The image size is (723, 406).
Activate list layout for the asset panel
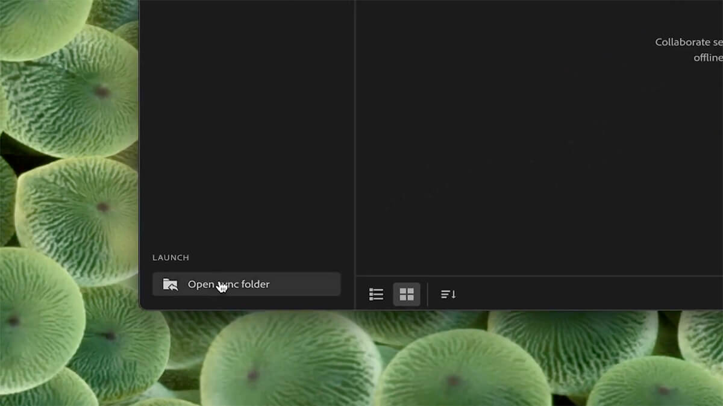(375, 294)
